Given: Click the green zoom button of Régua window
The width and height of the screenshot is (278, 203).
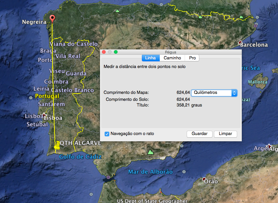Looking at the screenshot, I should [116, 52].
